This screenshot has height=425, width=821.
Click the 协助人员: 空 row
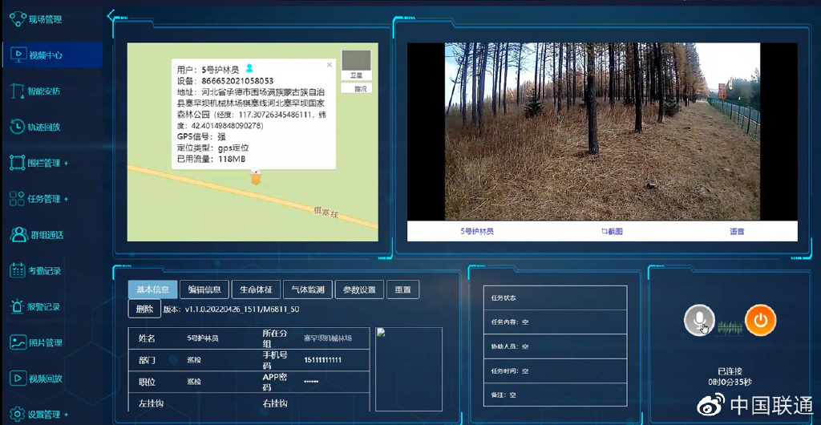pos(555,346)
